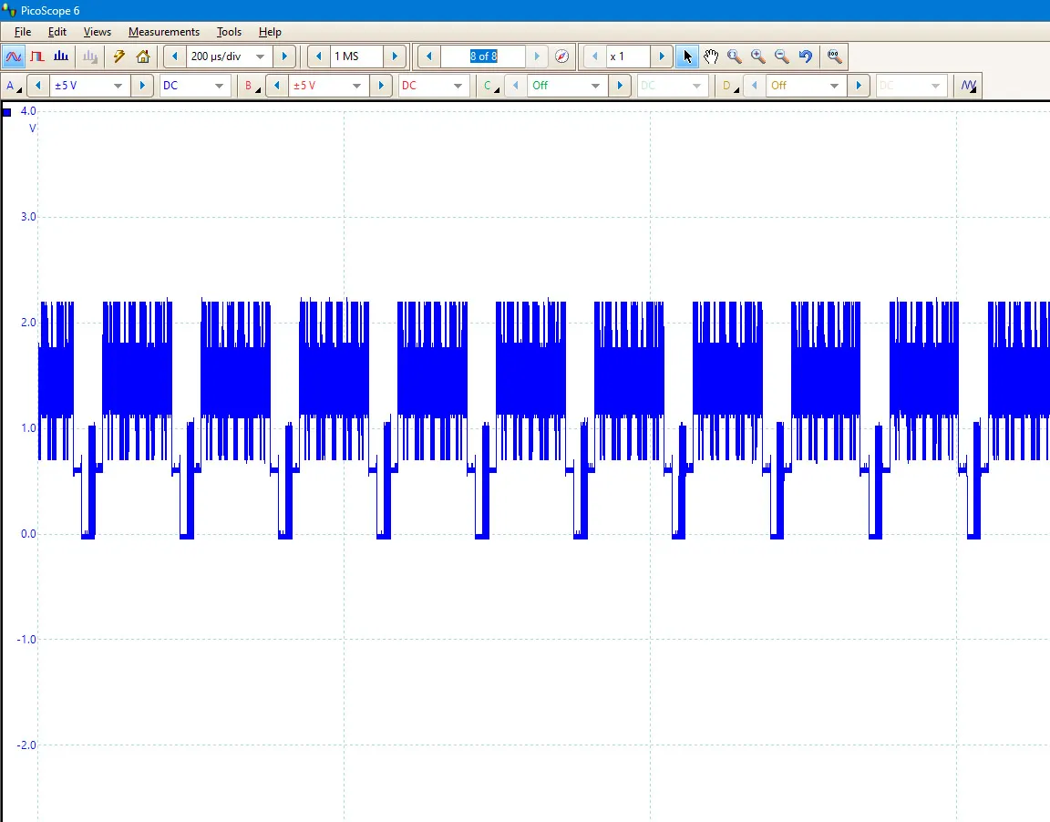1050x822 pixels.
Task: Click the Home display icon
Action: pyautogui.click(x=143, y=57)
